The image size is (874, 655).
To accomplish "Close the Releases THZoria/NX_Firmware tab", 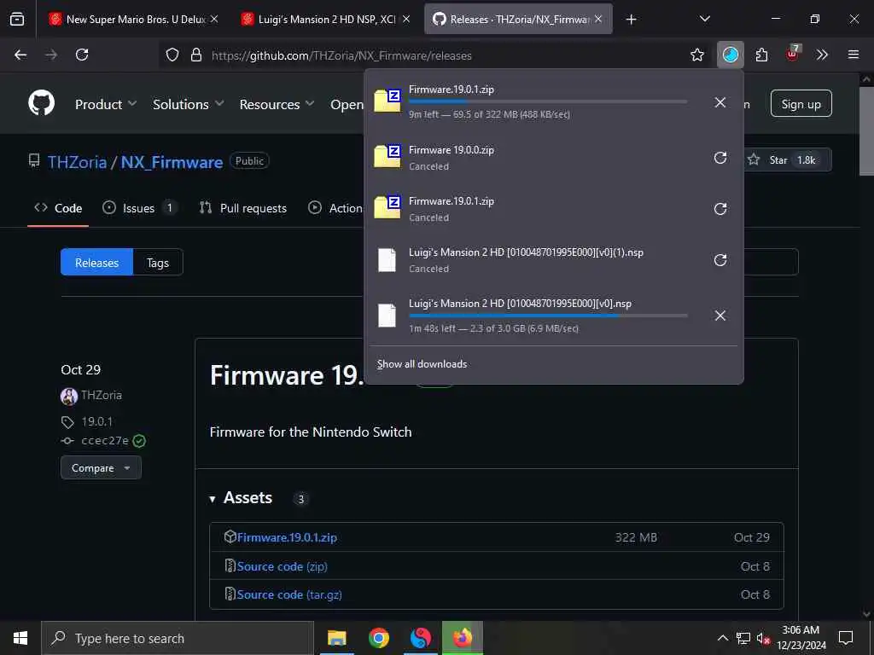I will 598,19.
